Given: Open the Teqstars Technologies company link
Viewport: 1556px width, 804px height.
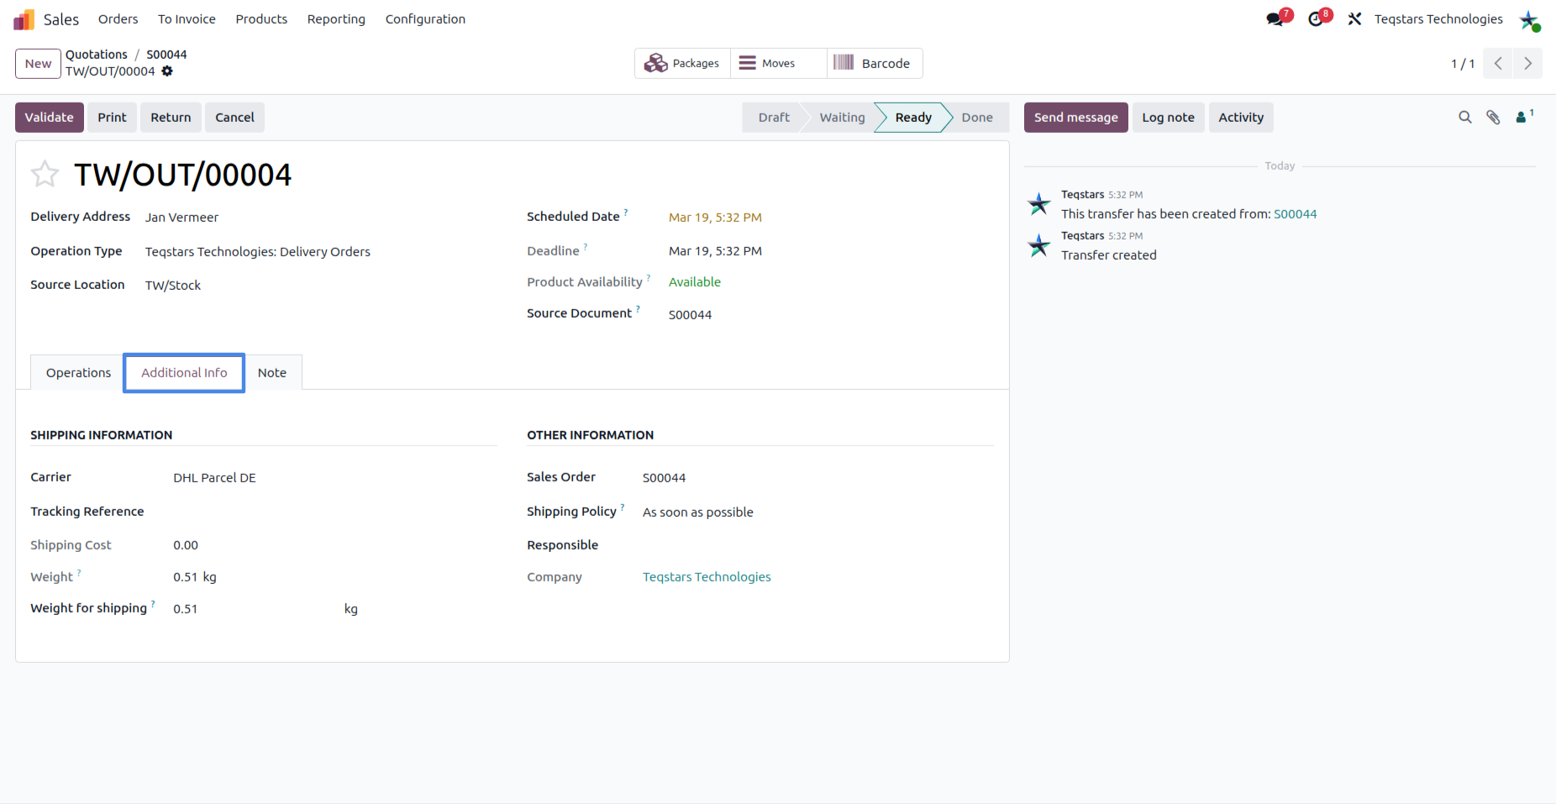Looking at the screenshot, I should pos(707,577).
